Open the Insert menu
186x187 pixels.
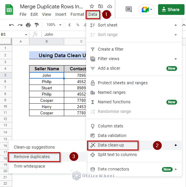point(61,14)
